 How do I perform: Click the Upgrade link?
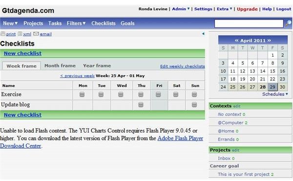(x=247, y=9)
